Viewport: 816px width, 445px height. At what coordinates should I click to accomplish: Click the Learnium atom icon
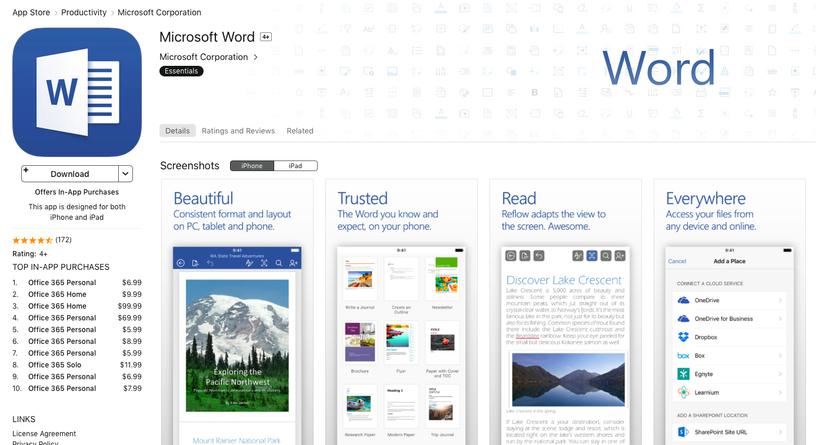(x=683, y=392)
